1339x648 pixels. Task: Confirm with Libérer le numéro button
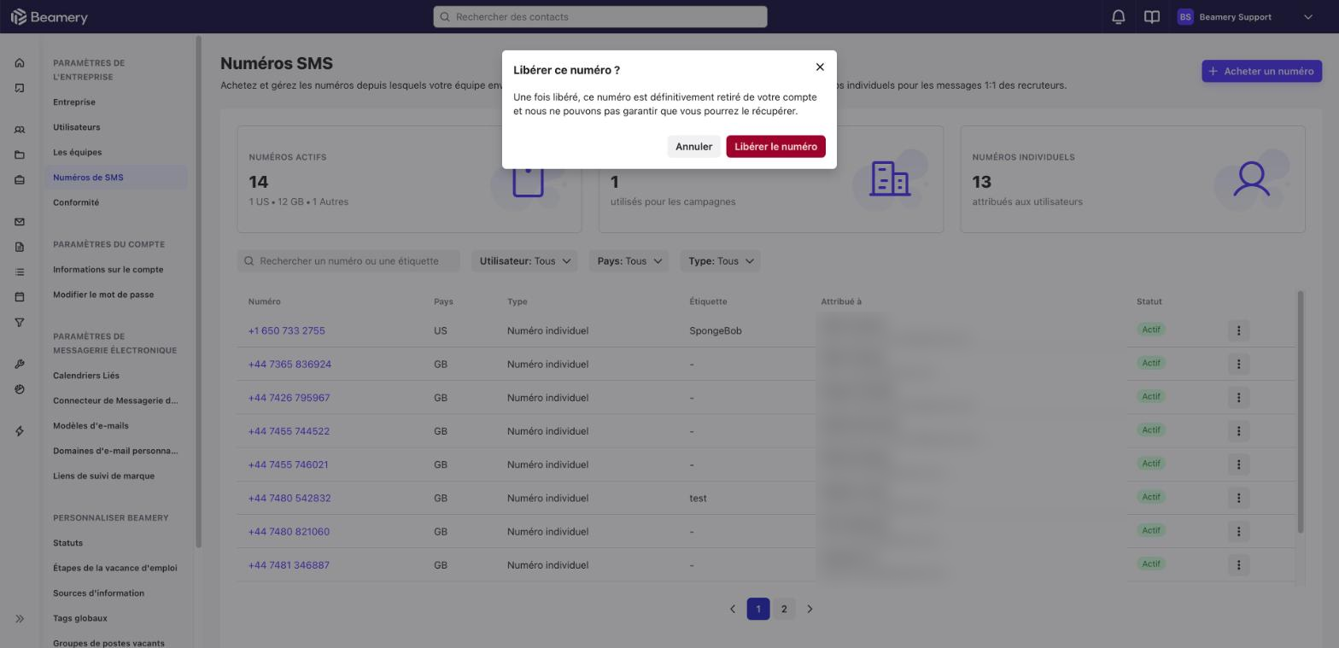tap(775, 147)
